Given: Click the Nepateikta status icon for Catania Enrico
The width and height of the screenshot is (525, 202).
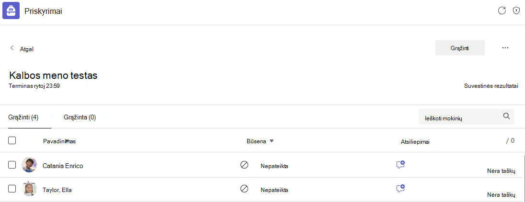Looking at the screenshot, I should [x=244, y=165].
